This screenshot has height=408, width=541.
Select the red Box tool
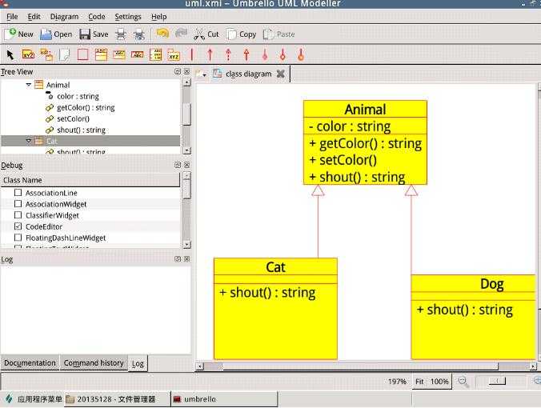(82, 54)
